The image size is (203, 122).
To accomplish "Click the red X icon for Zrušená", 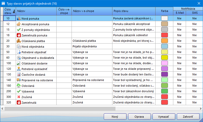I will click(x=19, y=97).
